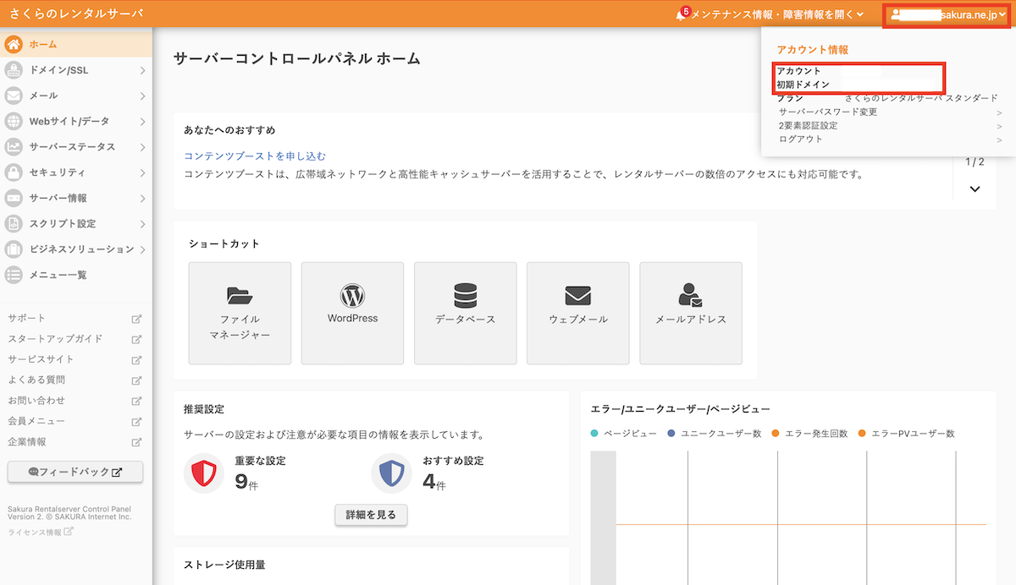Click external link icon beside お問い合わせ

pyautogui.click(x=136, y=401)
